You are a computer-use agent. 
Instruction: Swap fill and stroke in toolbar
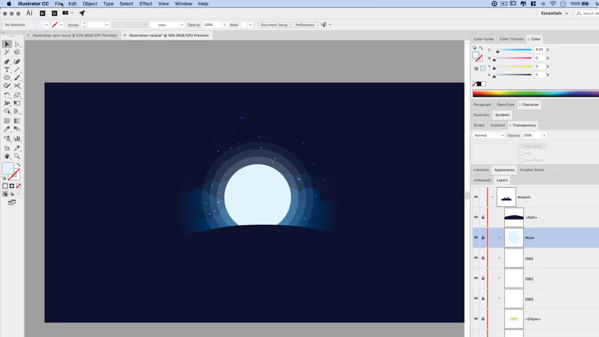pos(18,165)
